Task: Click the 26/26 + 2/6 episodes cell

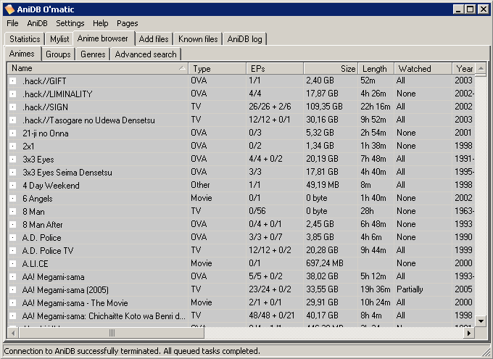Action: pyautogui.click(x=270, y=107)
